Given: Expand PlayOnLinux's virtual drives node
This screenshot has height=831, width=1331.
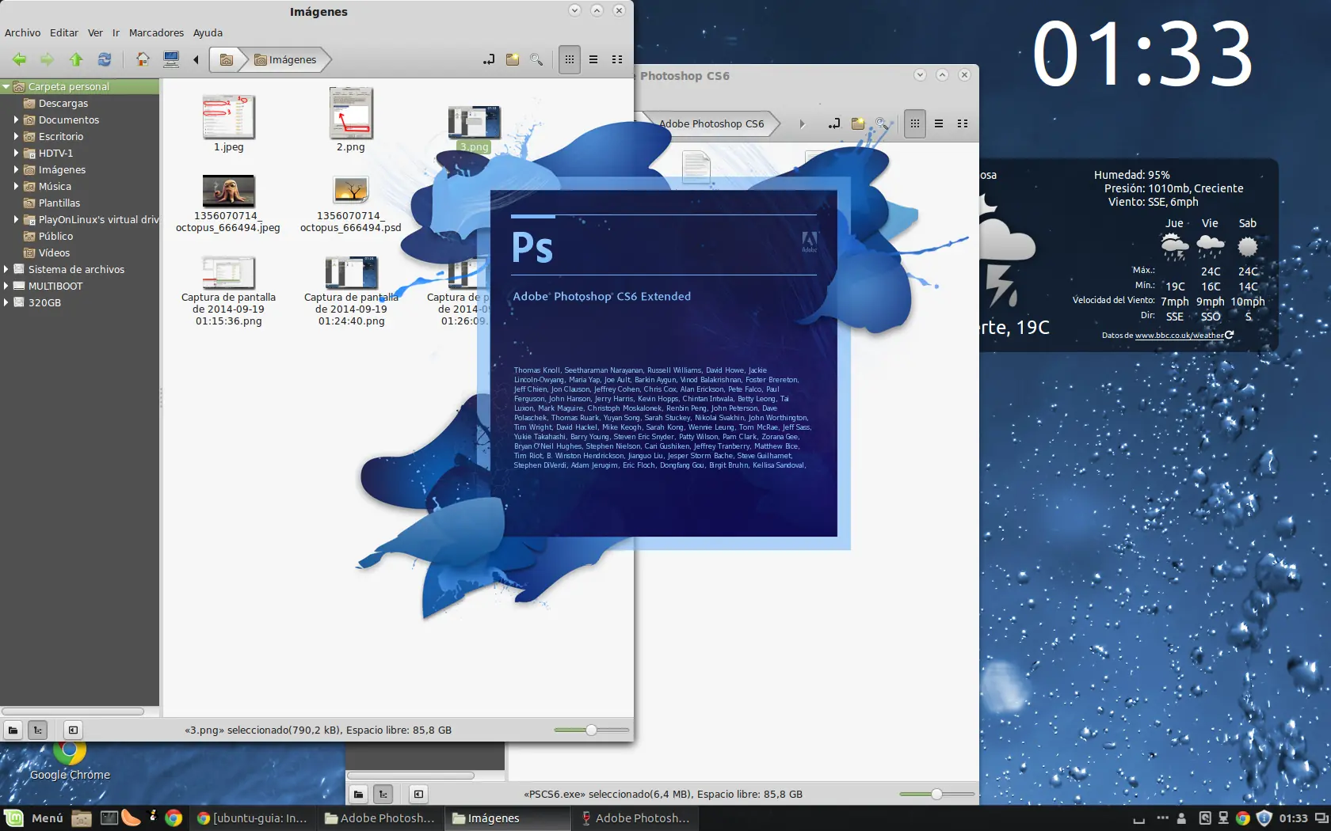Looking at the screenshot, I should 16,219.
